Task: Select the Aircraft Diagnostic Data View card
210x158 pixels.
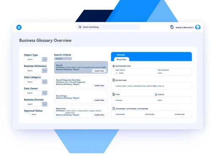Action: pyautogui.click(x=81, y=82)
